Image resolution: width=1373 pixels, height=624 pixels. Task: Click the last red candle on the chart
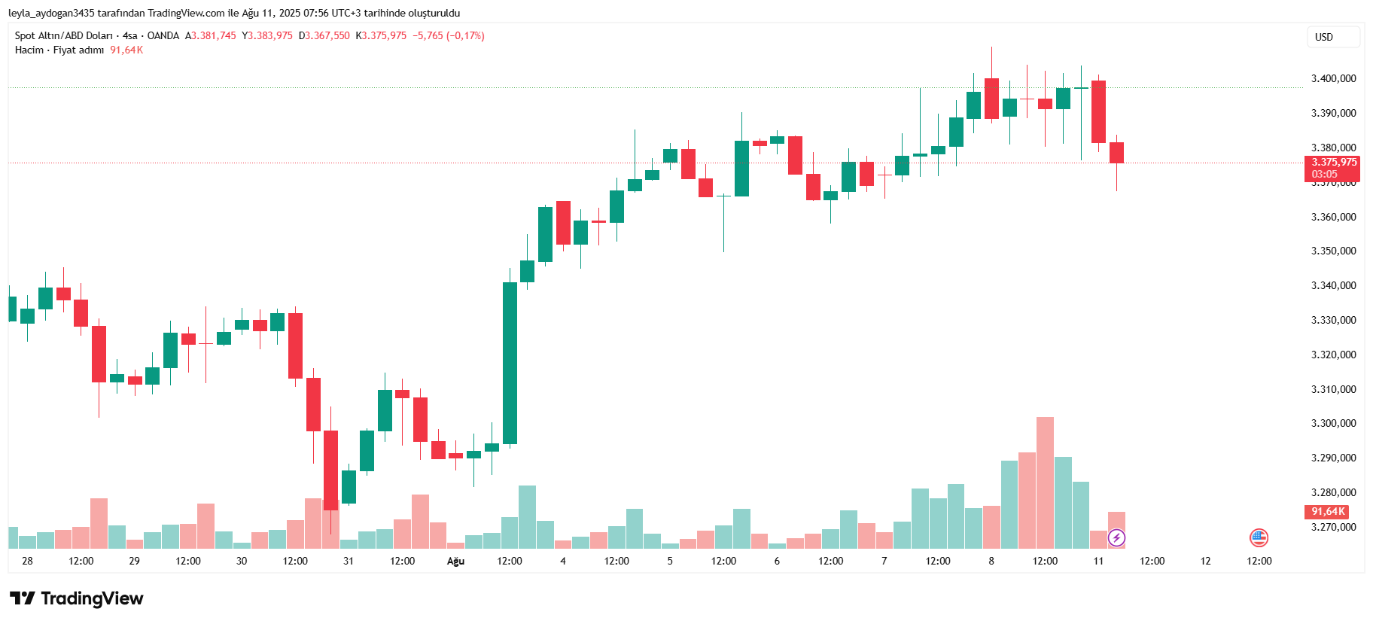click(x=1116, y=153)
